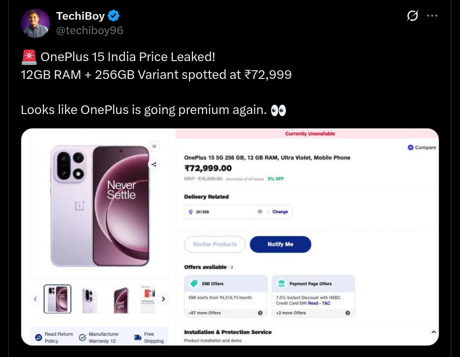Open TechiBoy's profile avatar
This screenshot has width=460, height=357.
pyautogui.click(x=35, y=23)
